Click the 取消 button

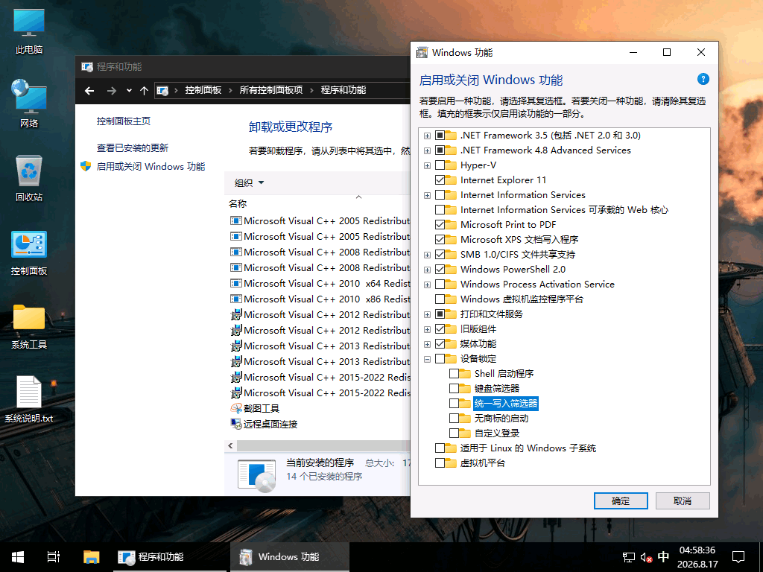click(x=683, y=501)
